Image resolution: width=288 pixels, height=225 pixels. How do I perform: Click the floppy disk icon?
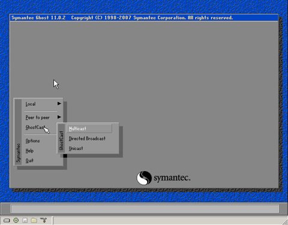pos(25,220)
